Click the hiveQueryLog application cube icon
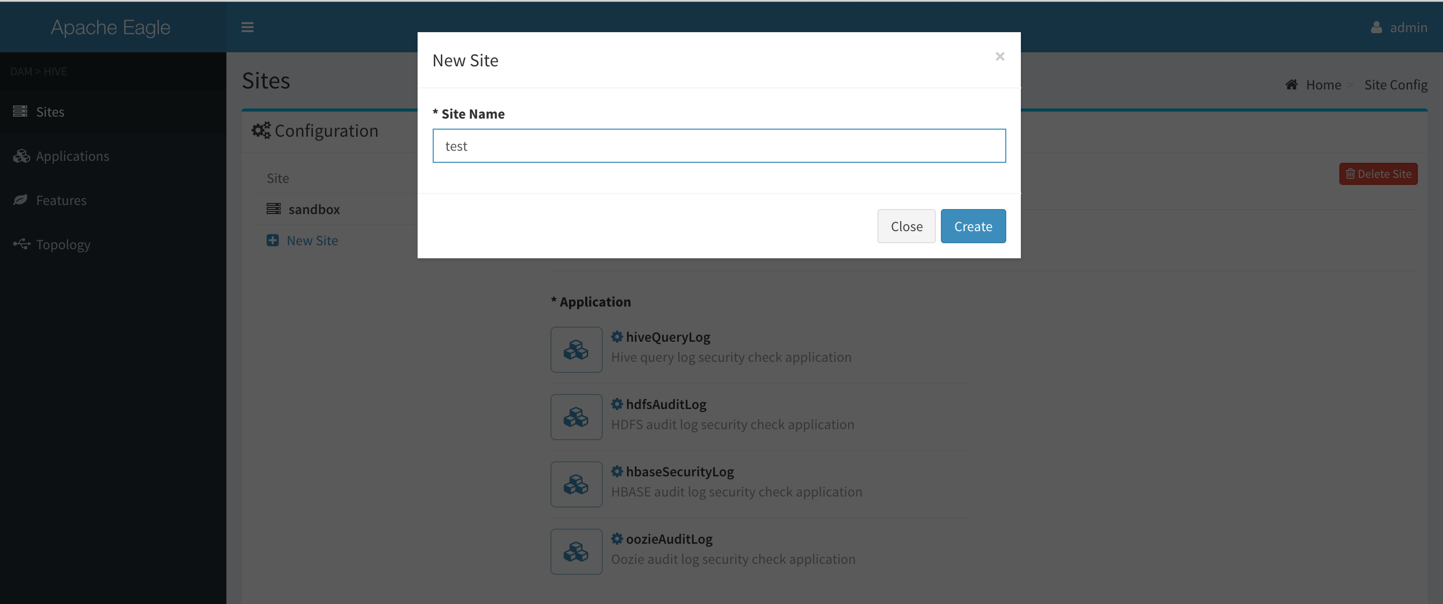 pos(576,350)
